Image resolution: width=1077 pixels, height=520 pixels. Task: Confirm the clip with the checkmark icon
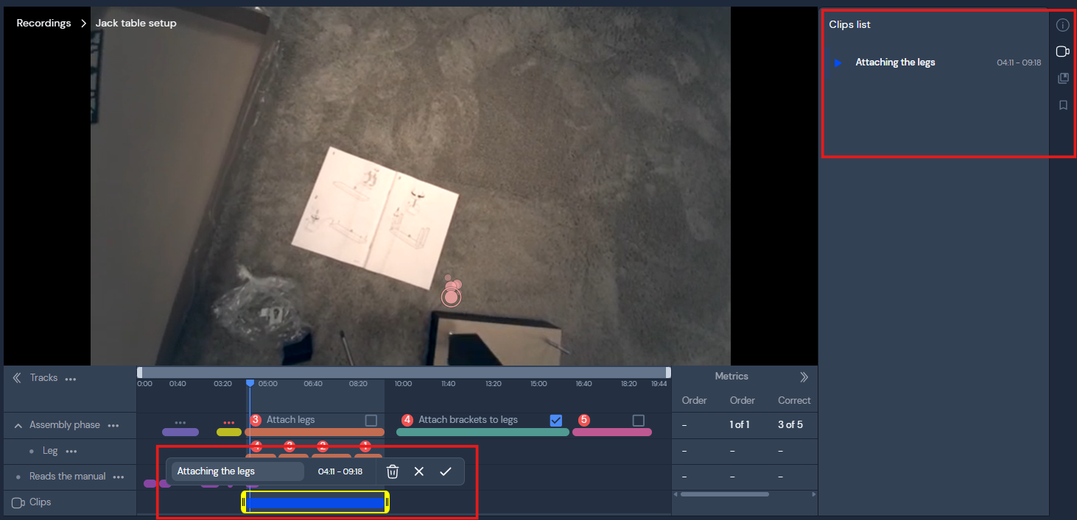click(446, 471)
